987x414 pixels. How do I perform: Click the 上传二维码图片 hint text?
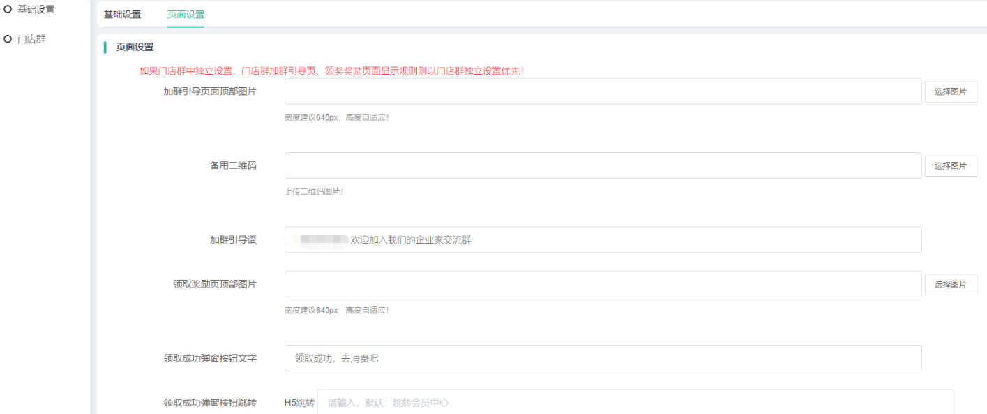pyautogui.click(x=314, y=191)
